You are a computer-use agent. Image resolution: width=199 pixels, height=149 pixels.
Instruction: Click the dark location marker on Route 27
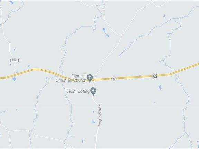click(x=155, y=76)
